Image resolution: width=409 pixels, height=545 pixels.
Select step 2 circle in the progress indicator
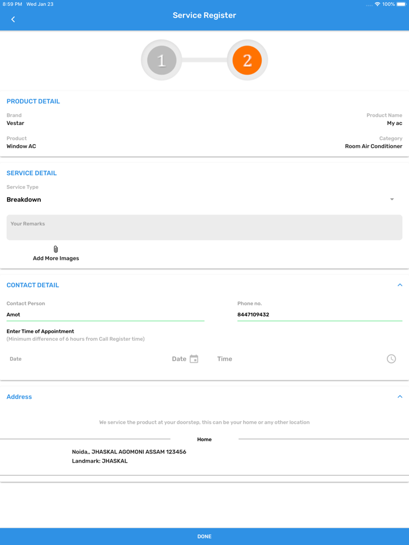pos(247,60)
